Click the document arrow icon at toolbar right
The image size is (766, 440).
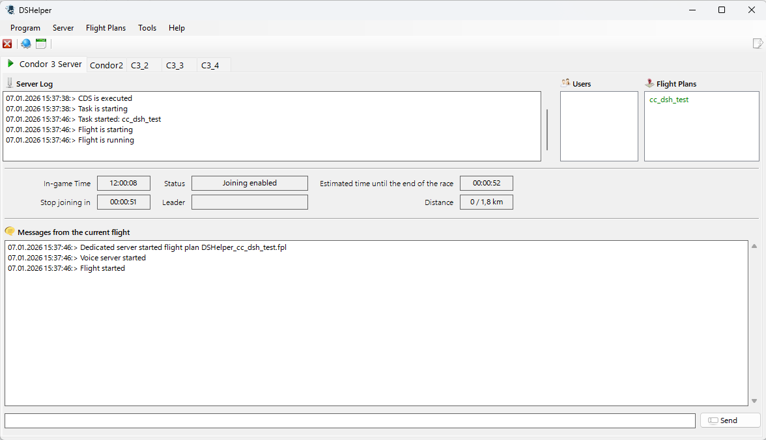tap(758, 44)
